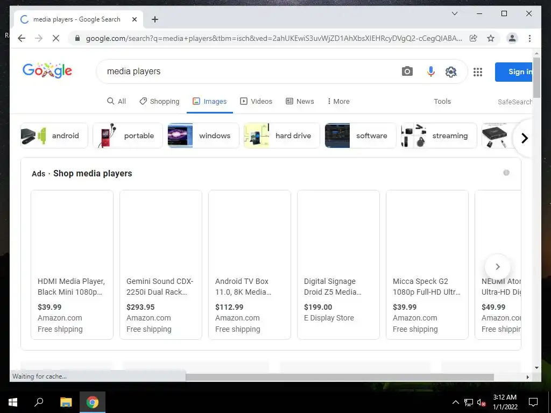Open Google quick settings gear

click(x=451, y=72)
